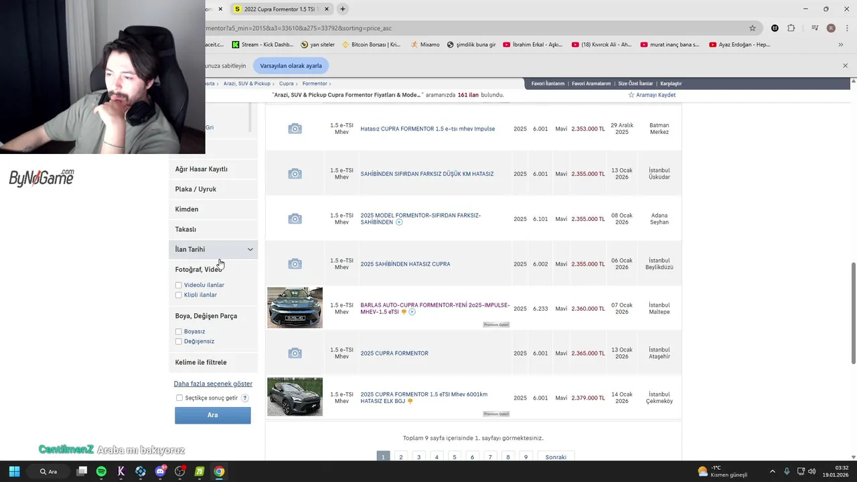
Task: Check the Boyasız checkbox
Action: pos(179,331)
